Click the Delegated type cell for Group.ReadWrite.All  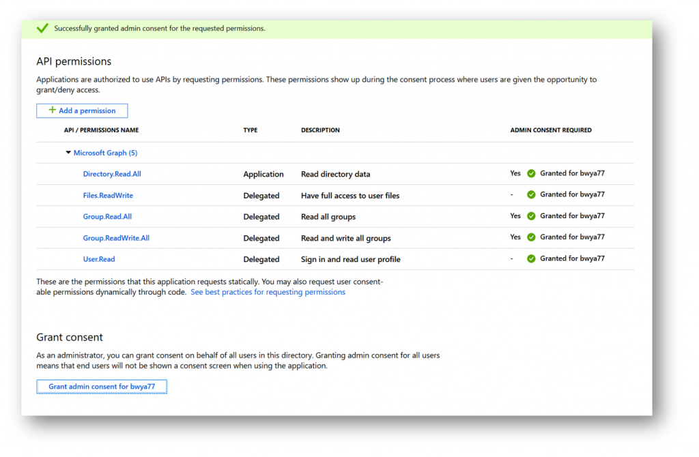point(261,238)
